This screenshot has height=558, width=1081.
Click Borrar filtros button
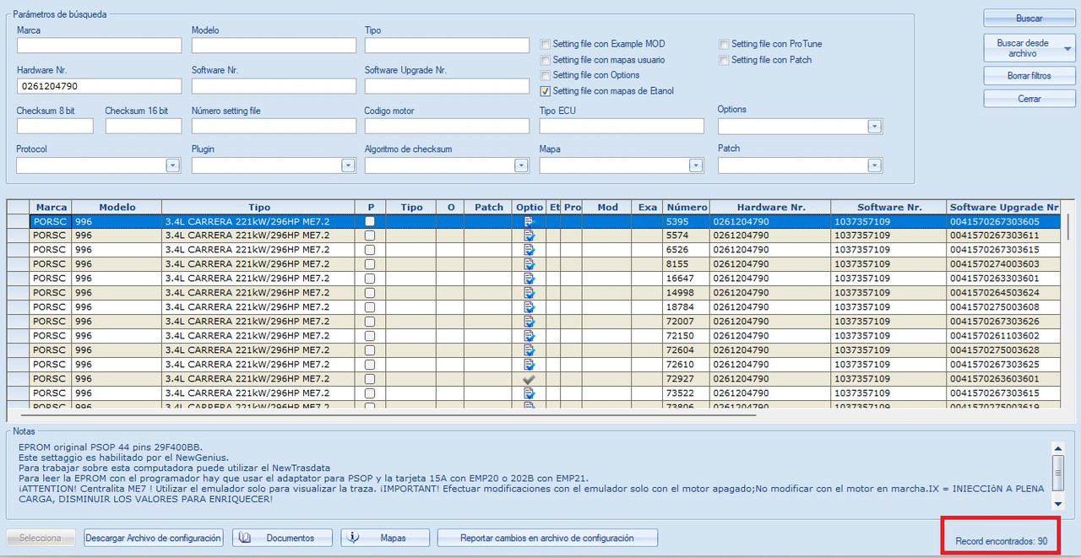[x=1029, y=76]
